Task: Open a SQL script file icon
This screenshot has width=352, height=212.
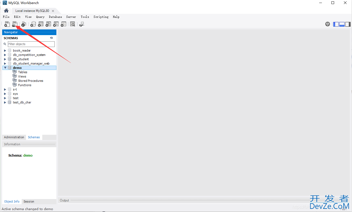Action: [15, 24]
